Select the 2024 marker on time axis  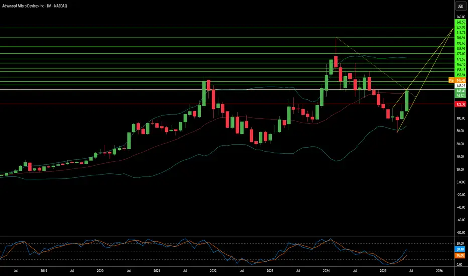pos(326,271)
